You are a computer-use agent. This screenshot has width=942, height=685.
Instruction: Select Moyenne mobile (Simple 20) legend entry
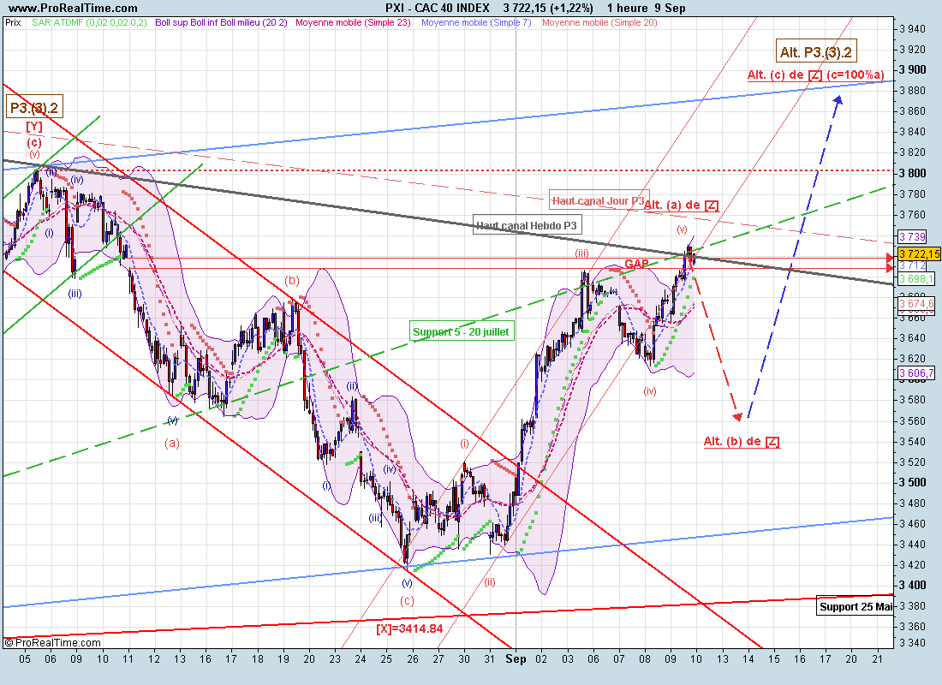point(599,22)
